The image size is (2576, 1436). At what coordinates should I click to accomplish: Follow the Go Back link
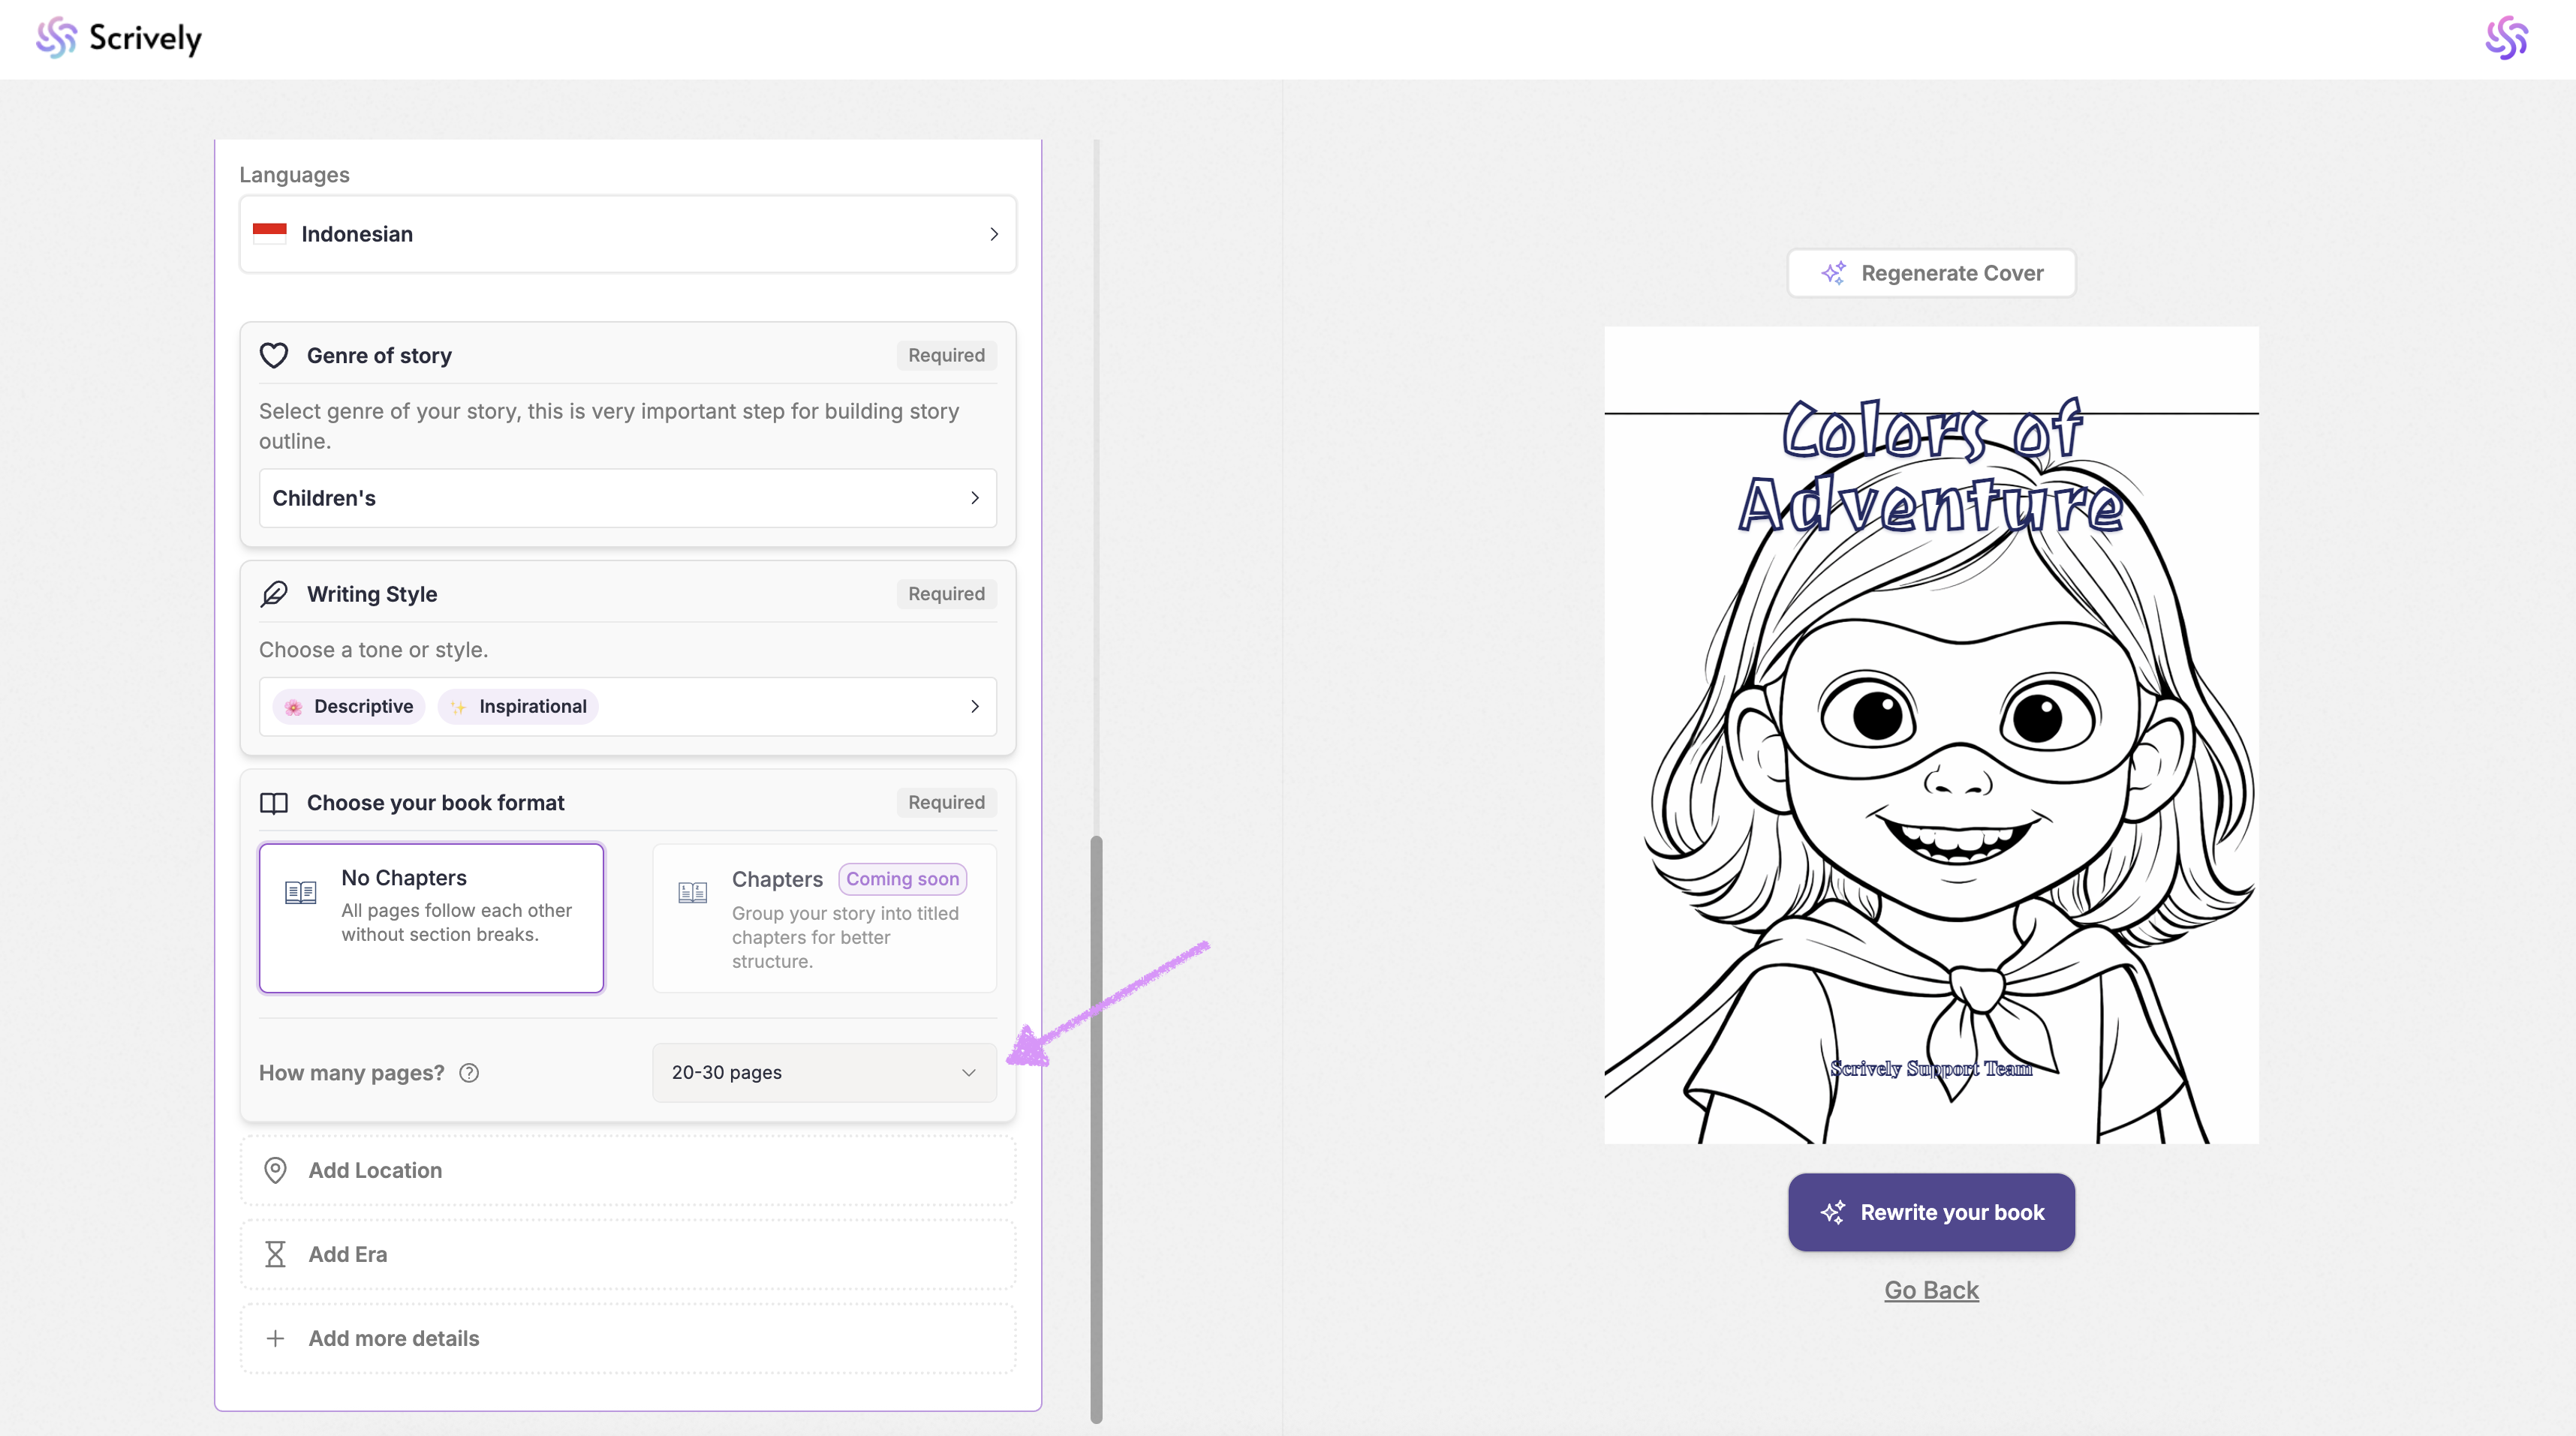[x=1931, y=1290]
